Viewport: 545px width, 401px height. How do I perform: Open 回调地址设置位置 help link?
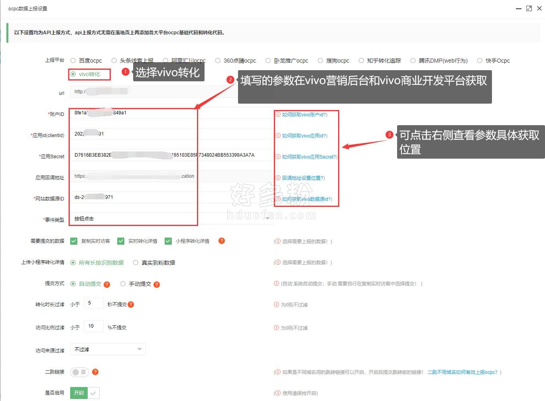pos(303,178)
